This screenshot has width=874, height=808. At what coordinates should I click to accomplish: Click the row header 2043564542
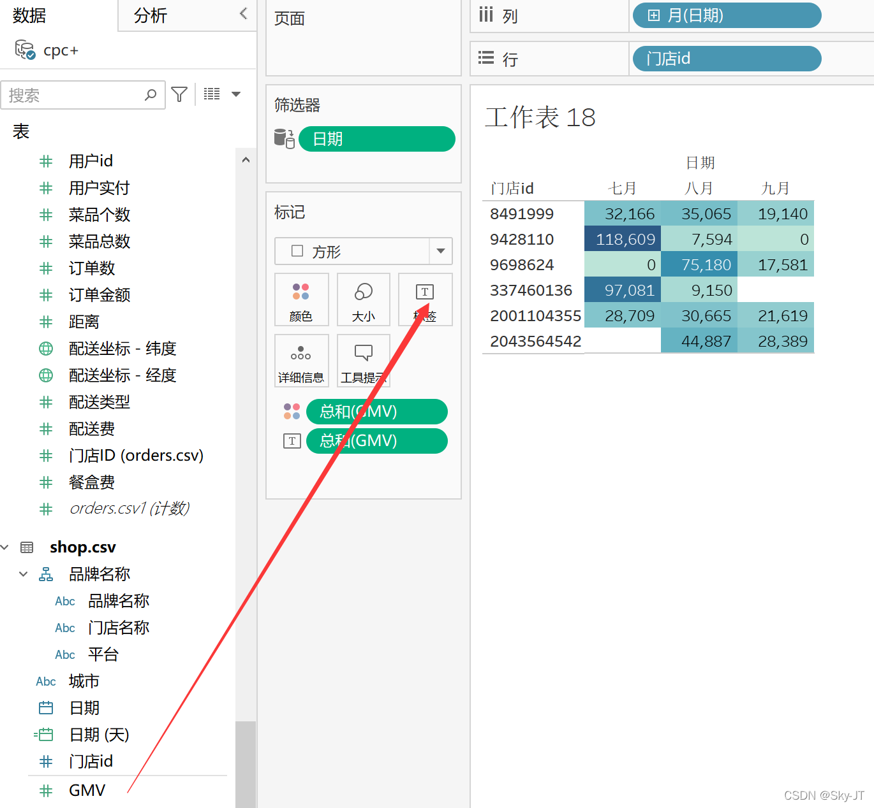[x=535, y=341]
